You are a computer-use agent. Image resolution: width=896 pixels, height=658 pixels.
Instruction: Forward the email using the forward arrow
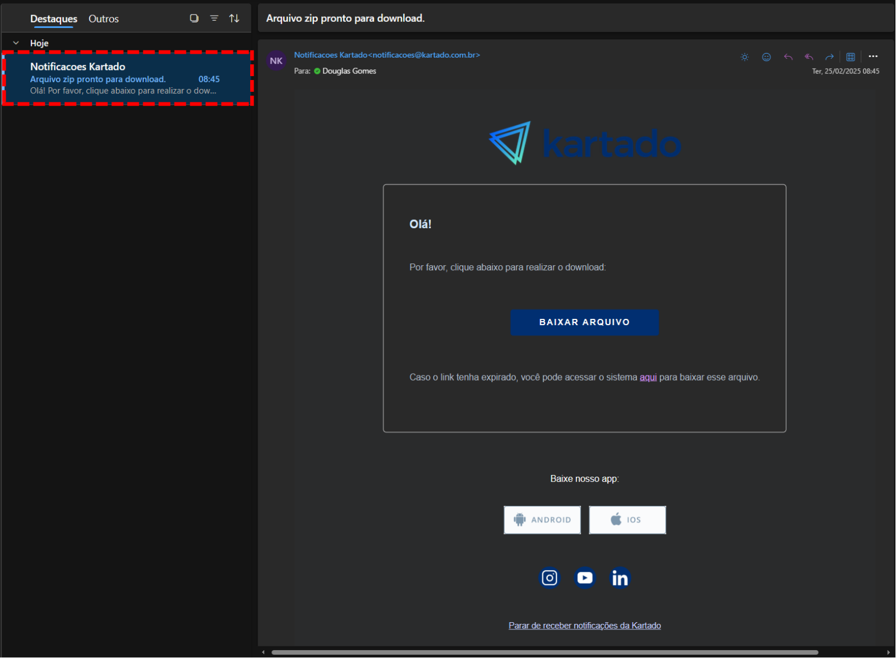coord(829,57)
